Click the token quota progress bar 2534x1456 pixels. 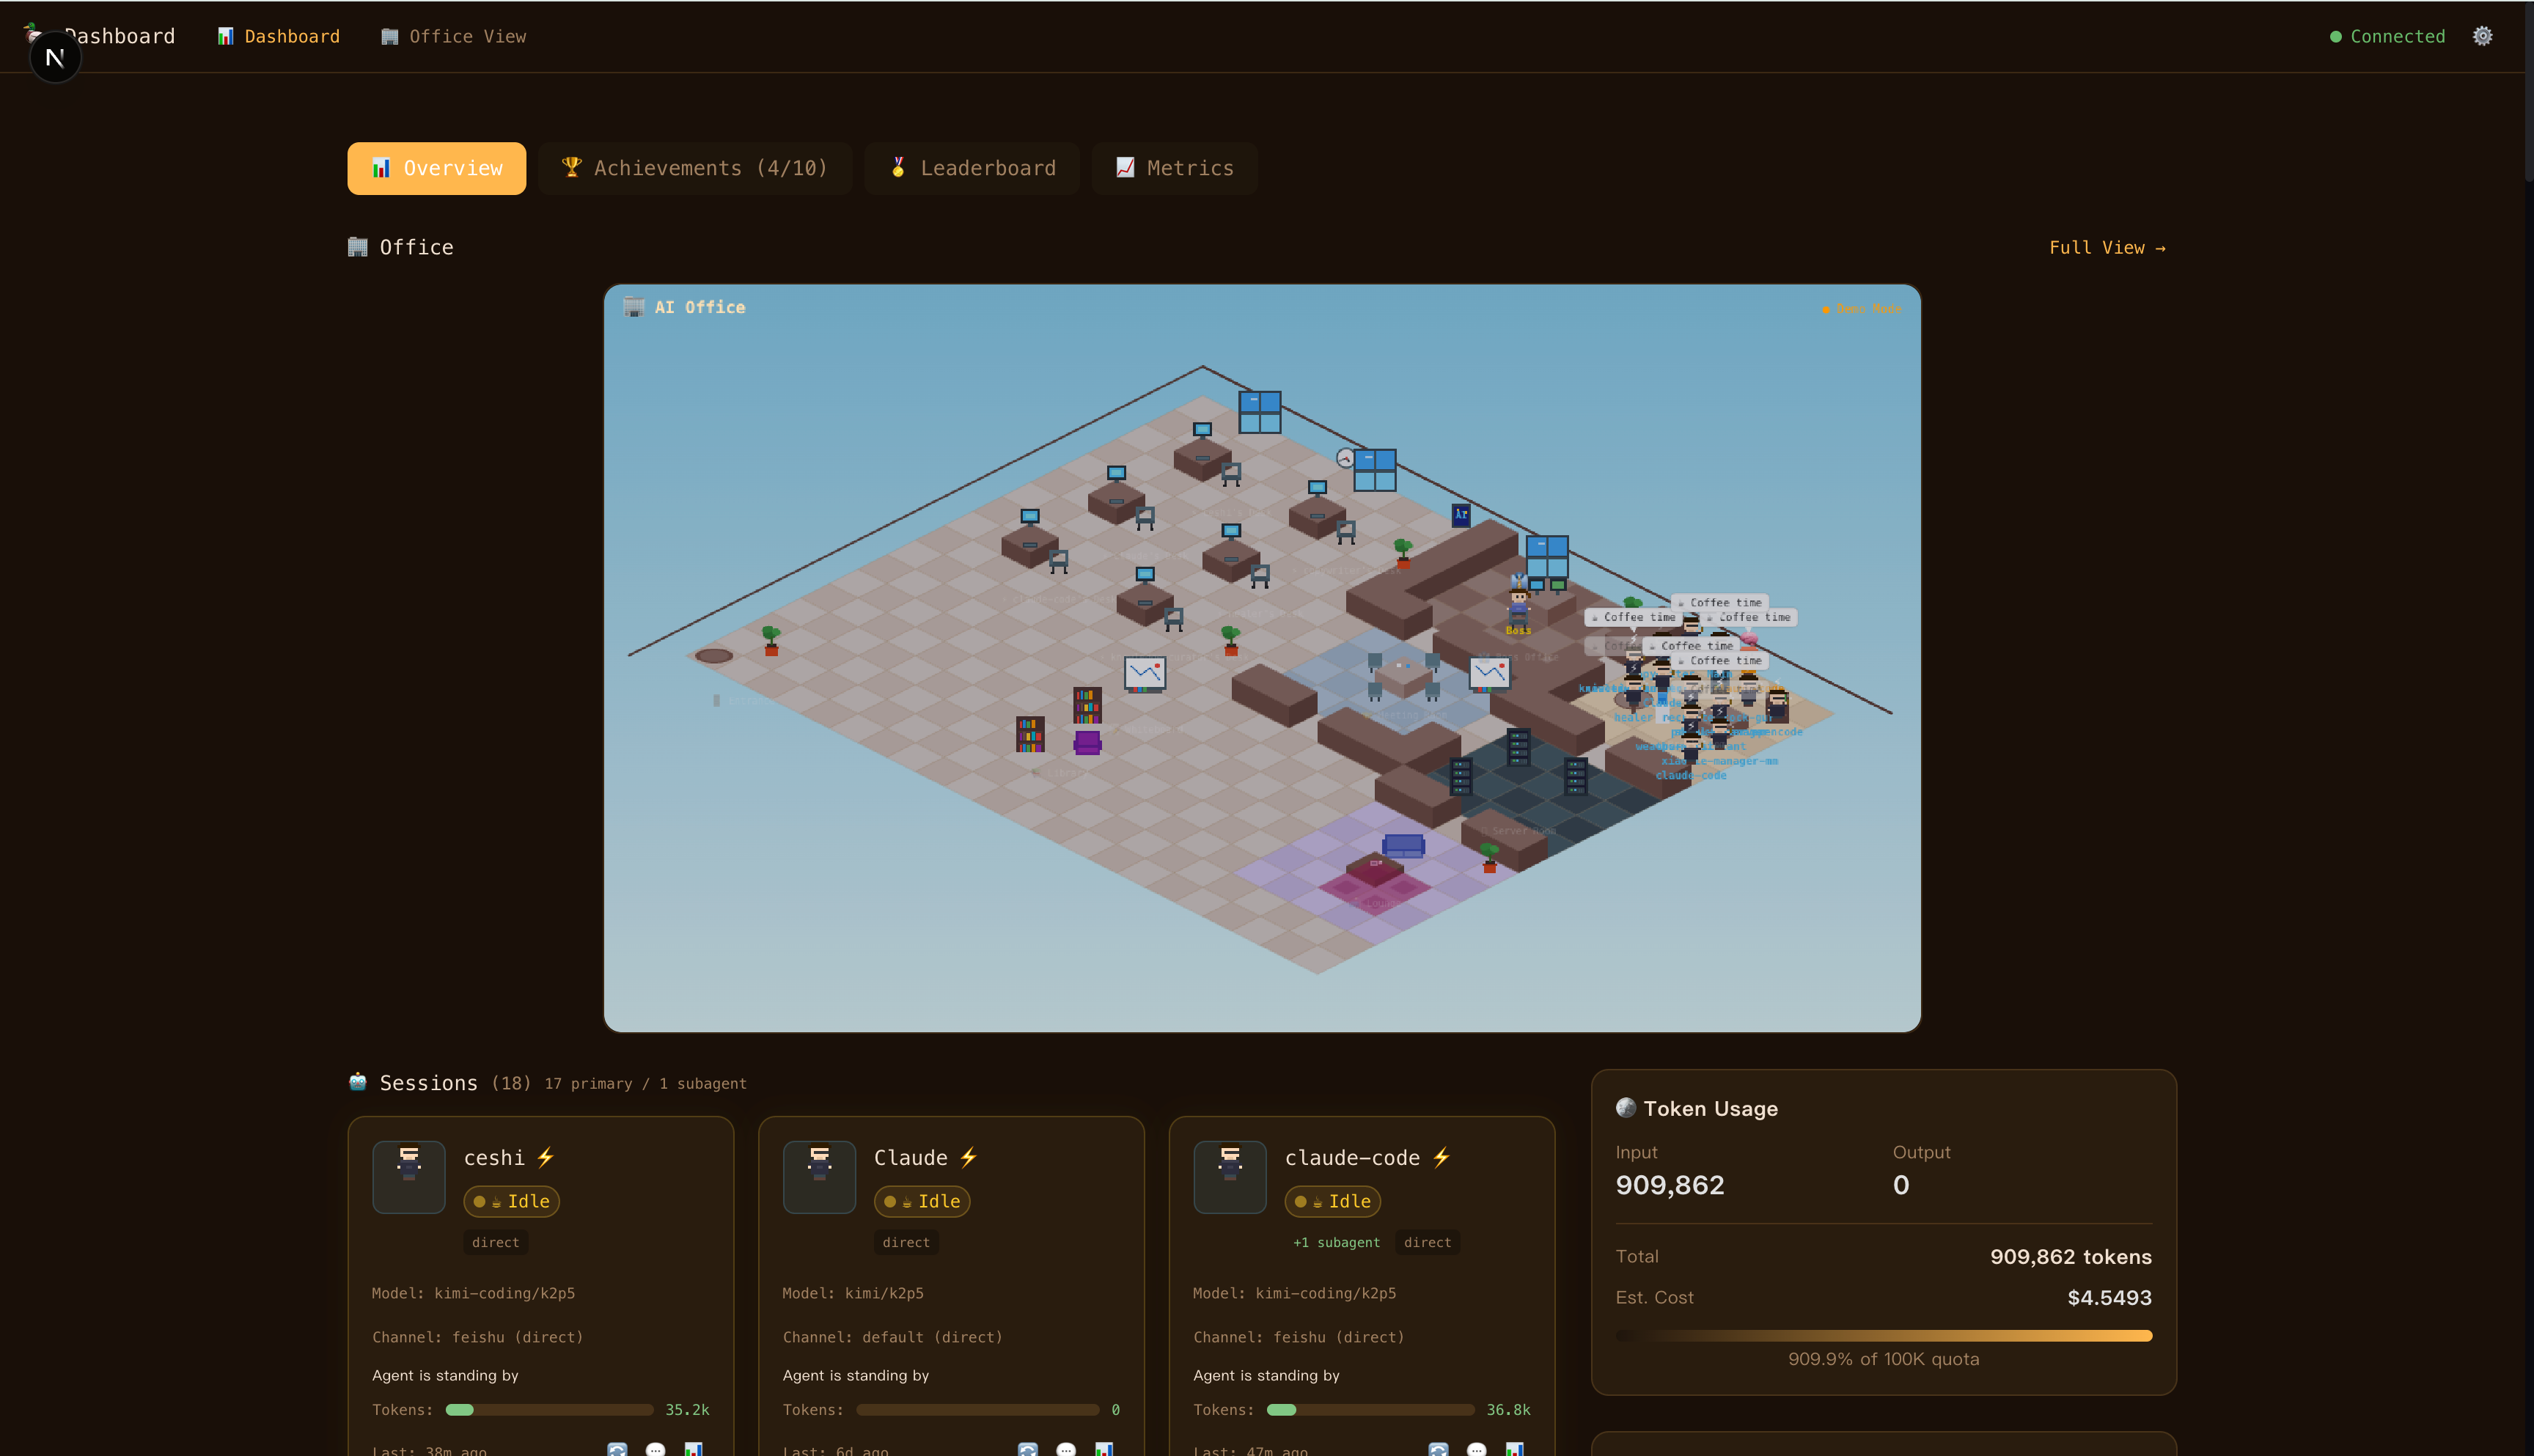pos(1883,1335)
